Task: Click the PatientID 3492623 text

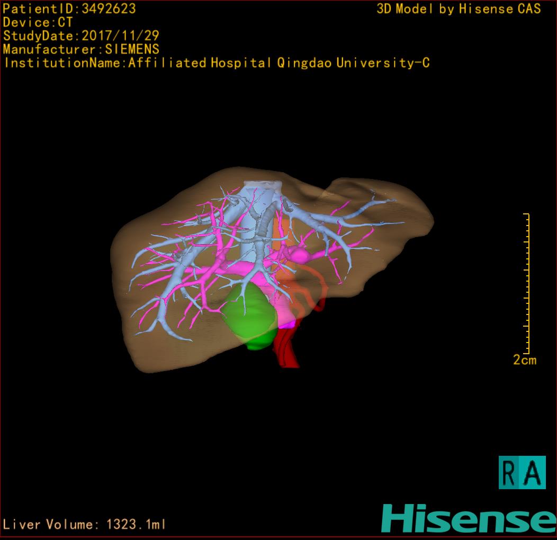Action: (x=69, y=8)
